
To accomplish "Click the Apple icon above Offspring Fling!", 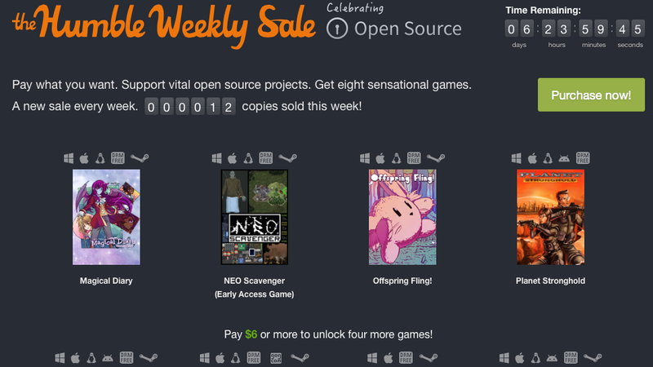I will coord(380,158).
